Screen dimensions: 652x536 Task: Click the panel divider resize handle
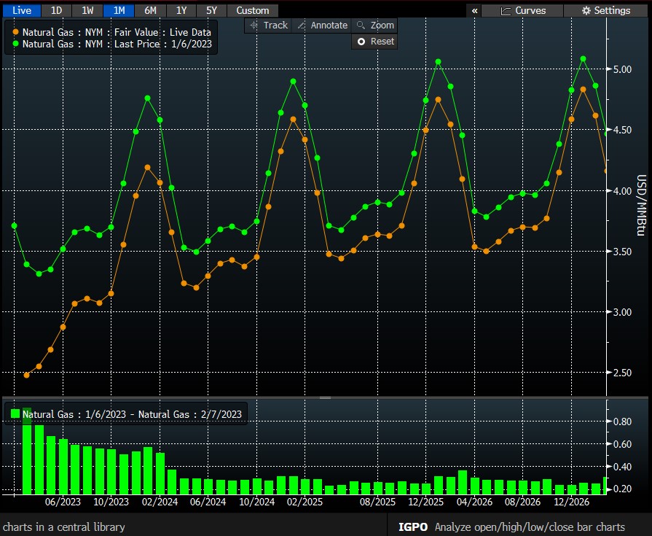point(325,397)
